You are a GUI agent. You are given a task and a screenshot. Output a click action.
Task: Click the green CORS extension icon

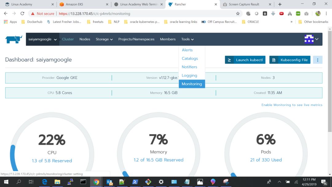click(298, 14)
